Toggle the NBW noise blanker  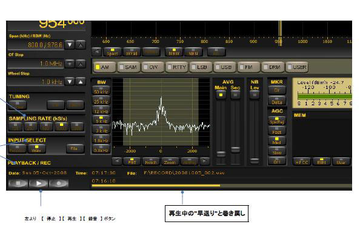(174, 52)
